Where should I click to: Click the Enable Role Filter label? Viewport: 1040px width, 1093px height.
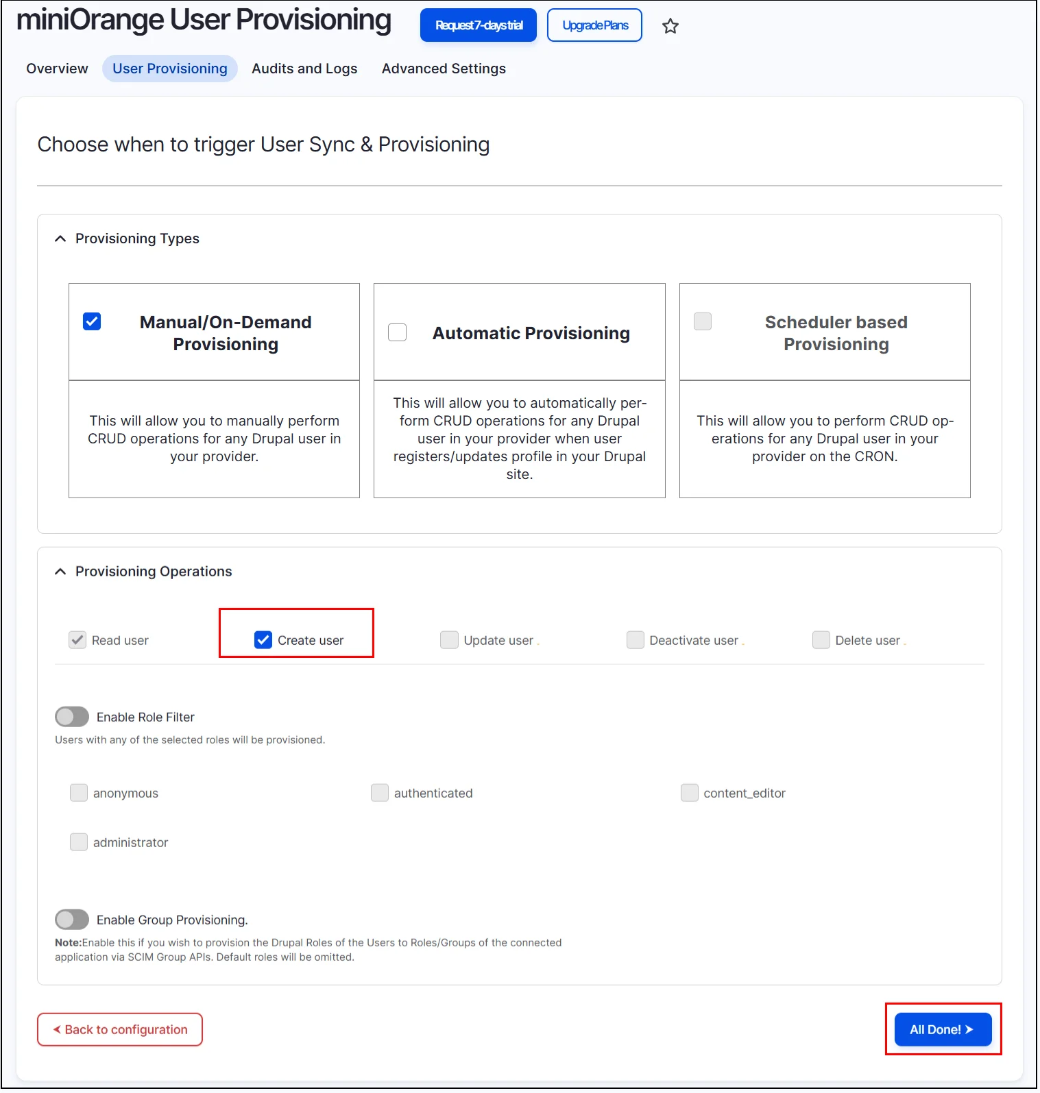pos(145,717)
